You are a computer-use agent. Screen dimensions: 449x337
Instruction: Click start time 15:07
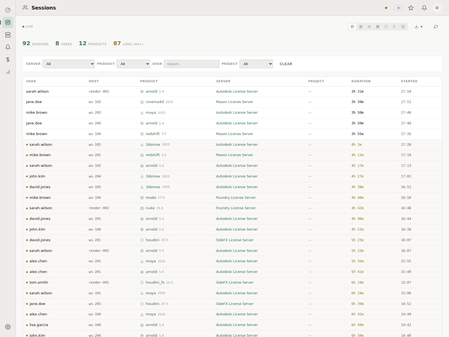(x=406, y=283)
